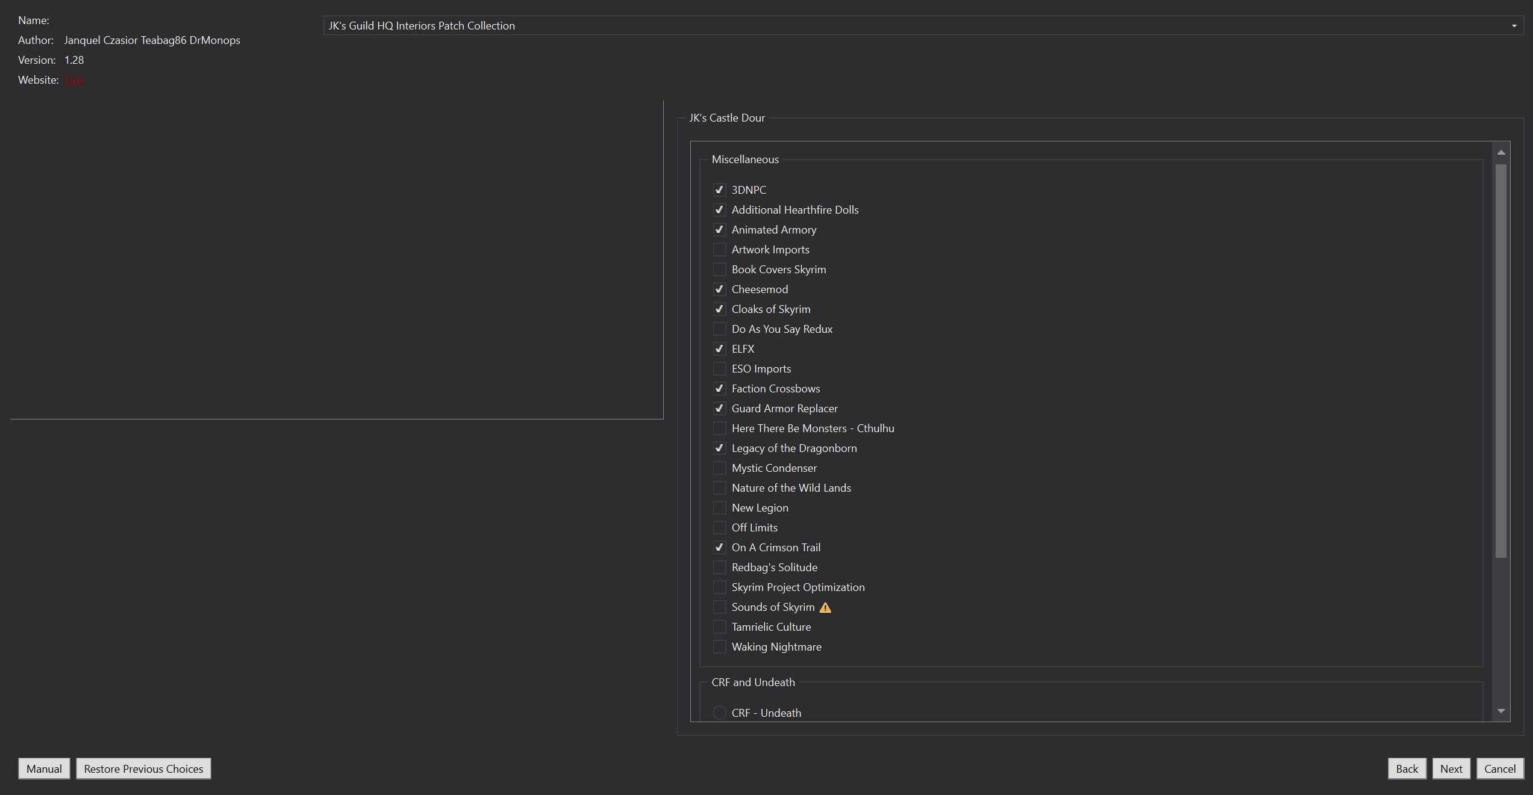Toggle Cloaks of Skyrim checkbox
The height and width of the screenshot is (795, 1533).
tap(719, 309)
